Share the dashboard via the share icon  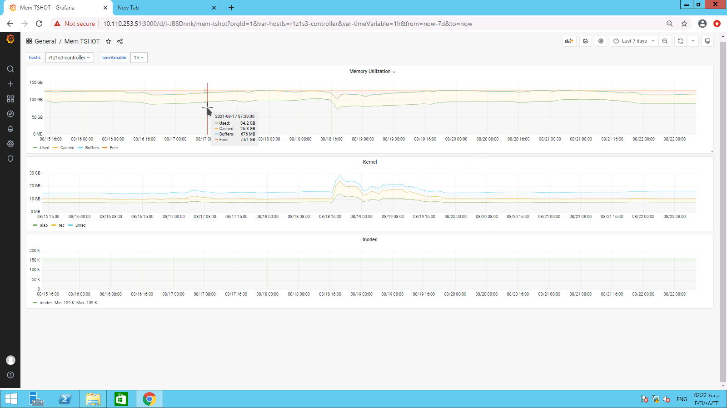pos(120,41)
